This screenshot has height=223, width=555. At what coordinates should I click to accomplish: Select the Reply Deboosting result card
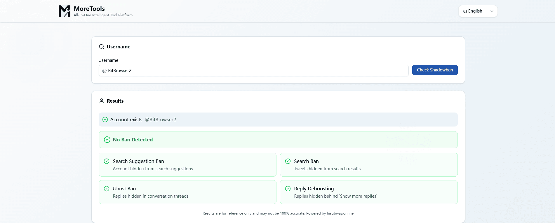(368, 192)
